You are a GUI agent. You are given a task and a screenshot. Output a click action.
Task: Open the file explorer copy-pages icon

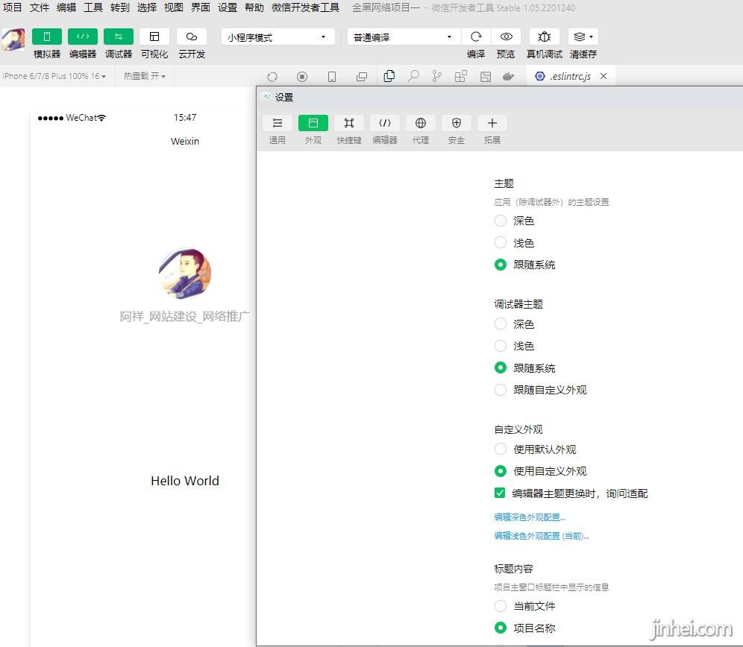(389, 76)
